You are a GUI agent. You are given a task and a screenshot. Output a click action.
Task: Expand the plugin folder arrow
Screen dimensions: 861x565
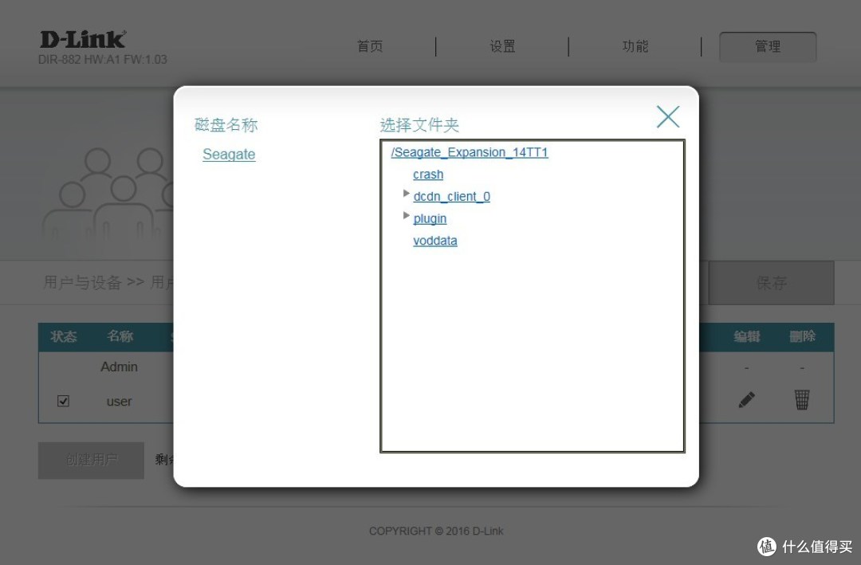point(406,215)
